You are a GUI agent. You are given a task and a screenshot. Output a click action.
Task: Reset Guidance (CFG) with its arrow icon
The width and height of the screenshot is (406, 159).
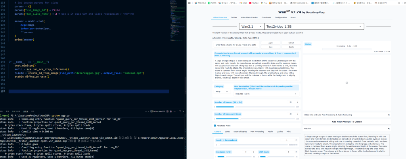click(x=253, y=152)
